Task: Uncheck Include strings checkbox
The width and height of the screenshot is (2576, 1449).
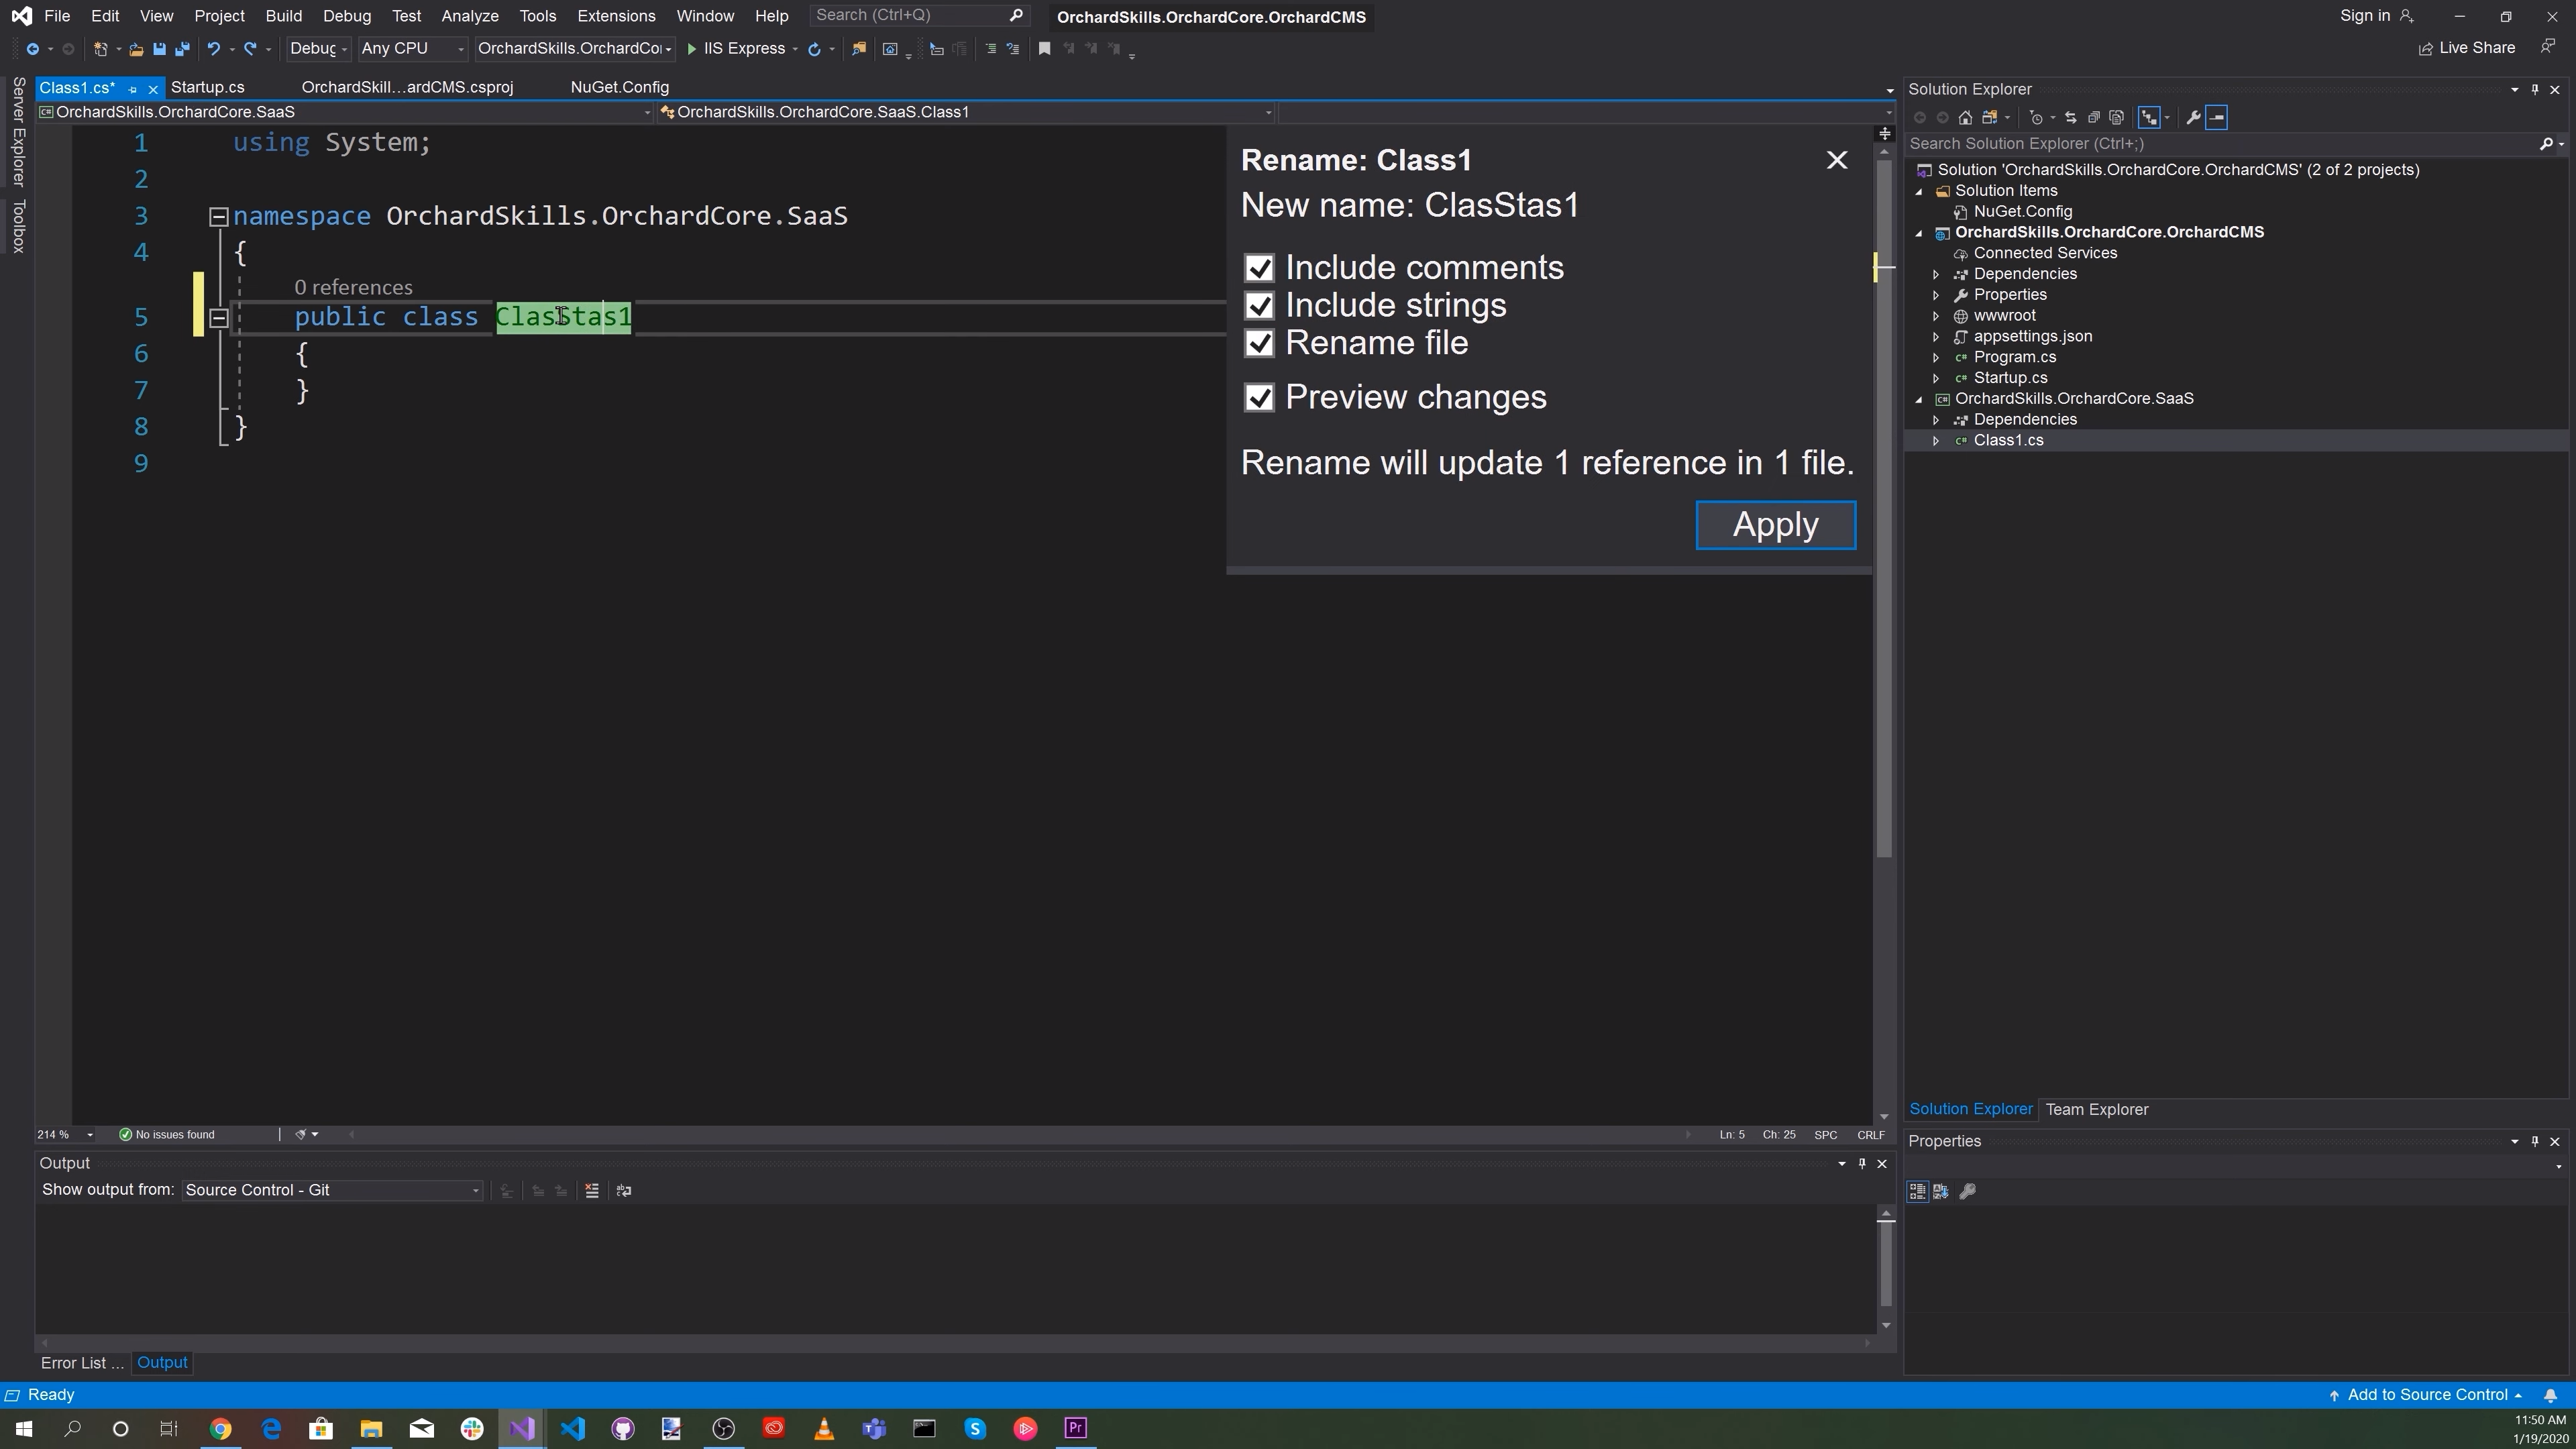Action: (x=1259, y=306)
